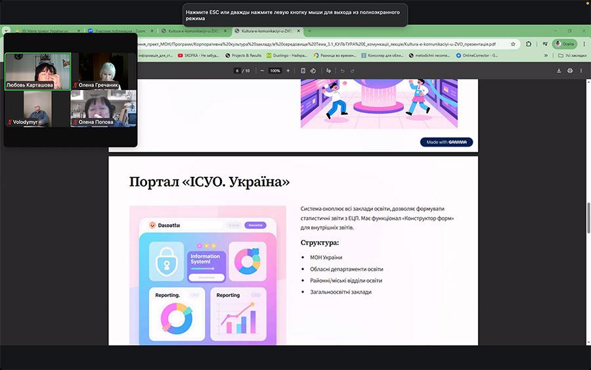Open the media control icon in toolbar
591x370 pixels.
tap(545, 44)
